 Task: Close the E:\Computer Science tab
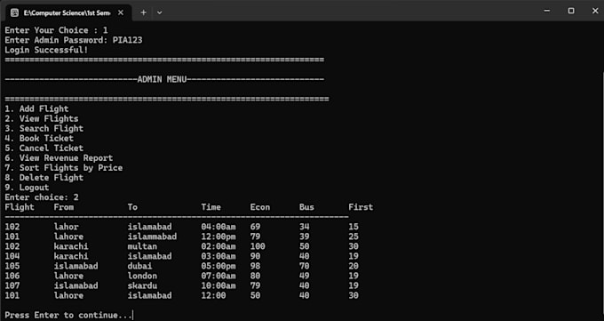click(121, 12)
